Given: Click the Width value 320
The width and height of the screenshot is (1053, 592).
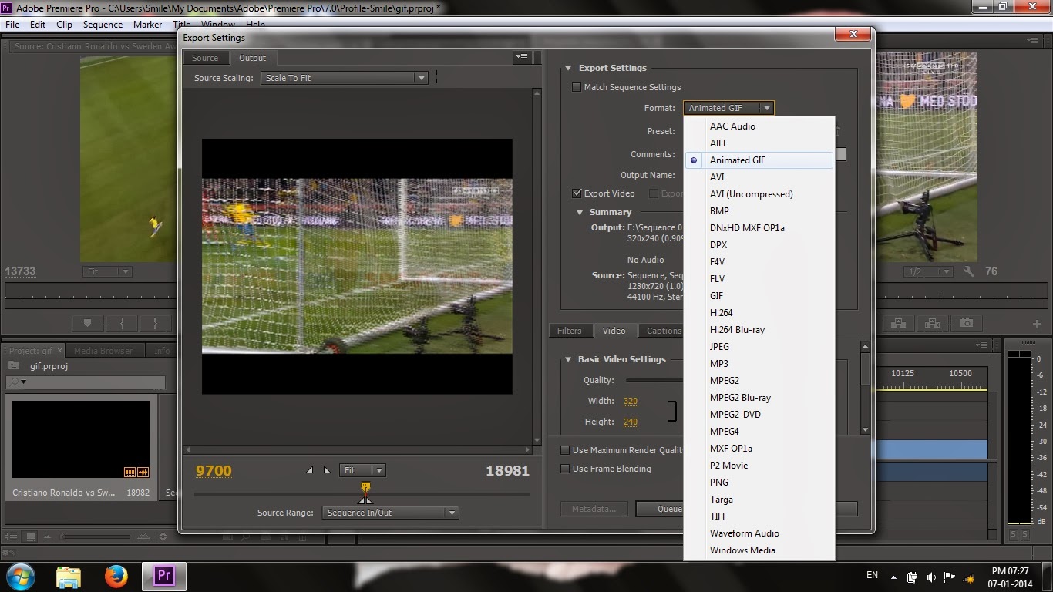Looking at the screenshot, I should point(631,401).
